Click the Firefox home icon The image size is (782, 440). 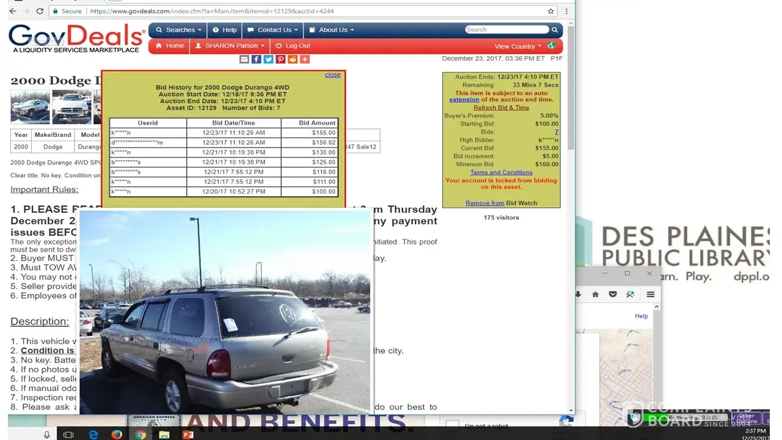pyautogui.click(x=595, y=294)
